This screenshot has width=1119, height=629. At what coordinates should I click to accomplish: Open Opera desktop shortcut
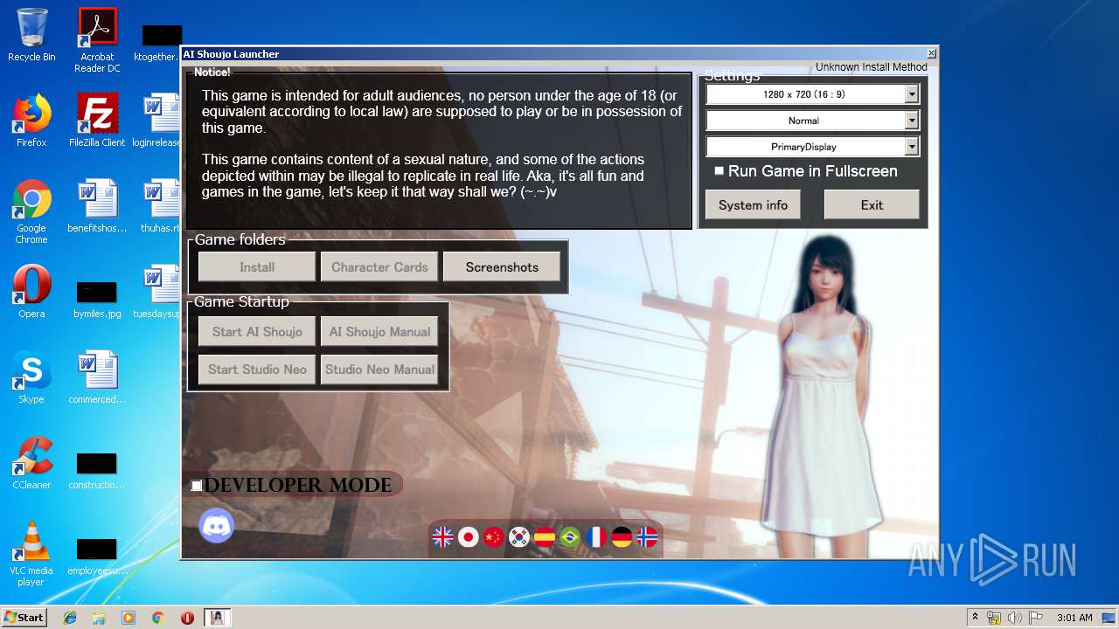pyautogui.click(x=31, y=292)
